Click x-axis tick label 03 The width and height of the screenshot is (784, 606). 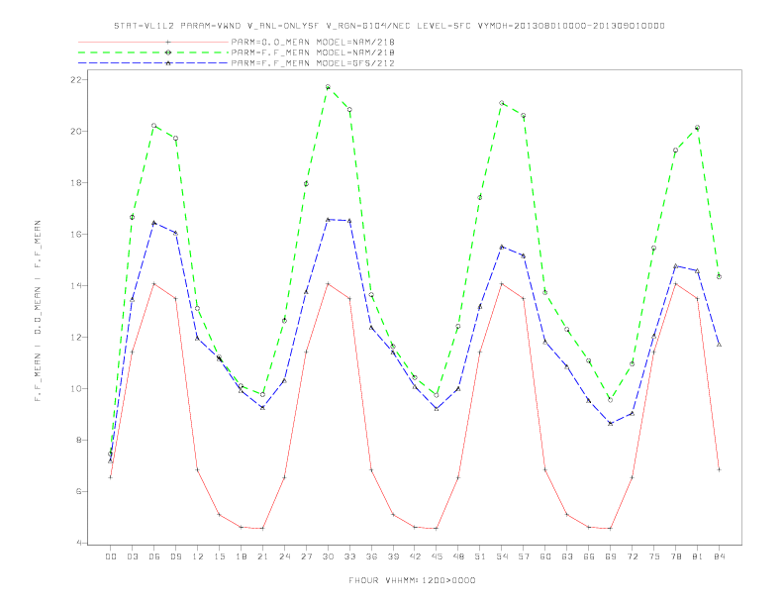point(132,556)
